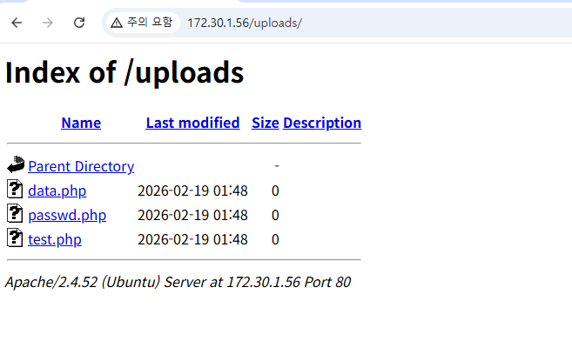Click the Apache server footer text
The image size is (572, 361).
[178, 282]
